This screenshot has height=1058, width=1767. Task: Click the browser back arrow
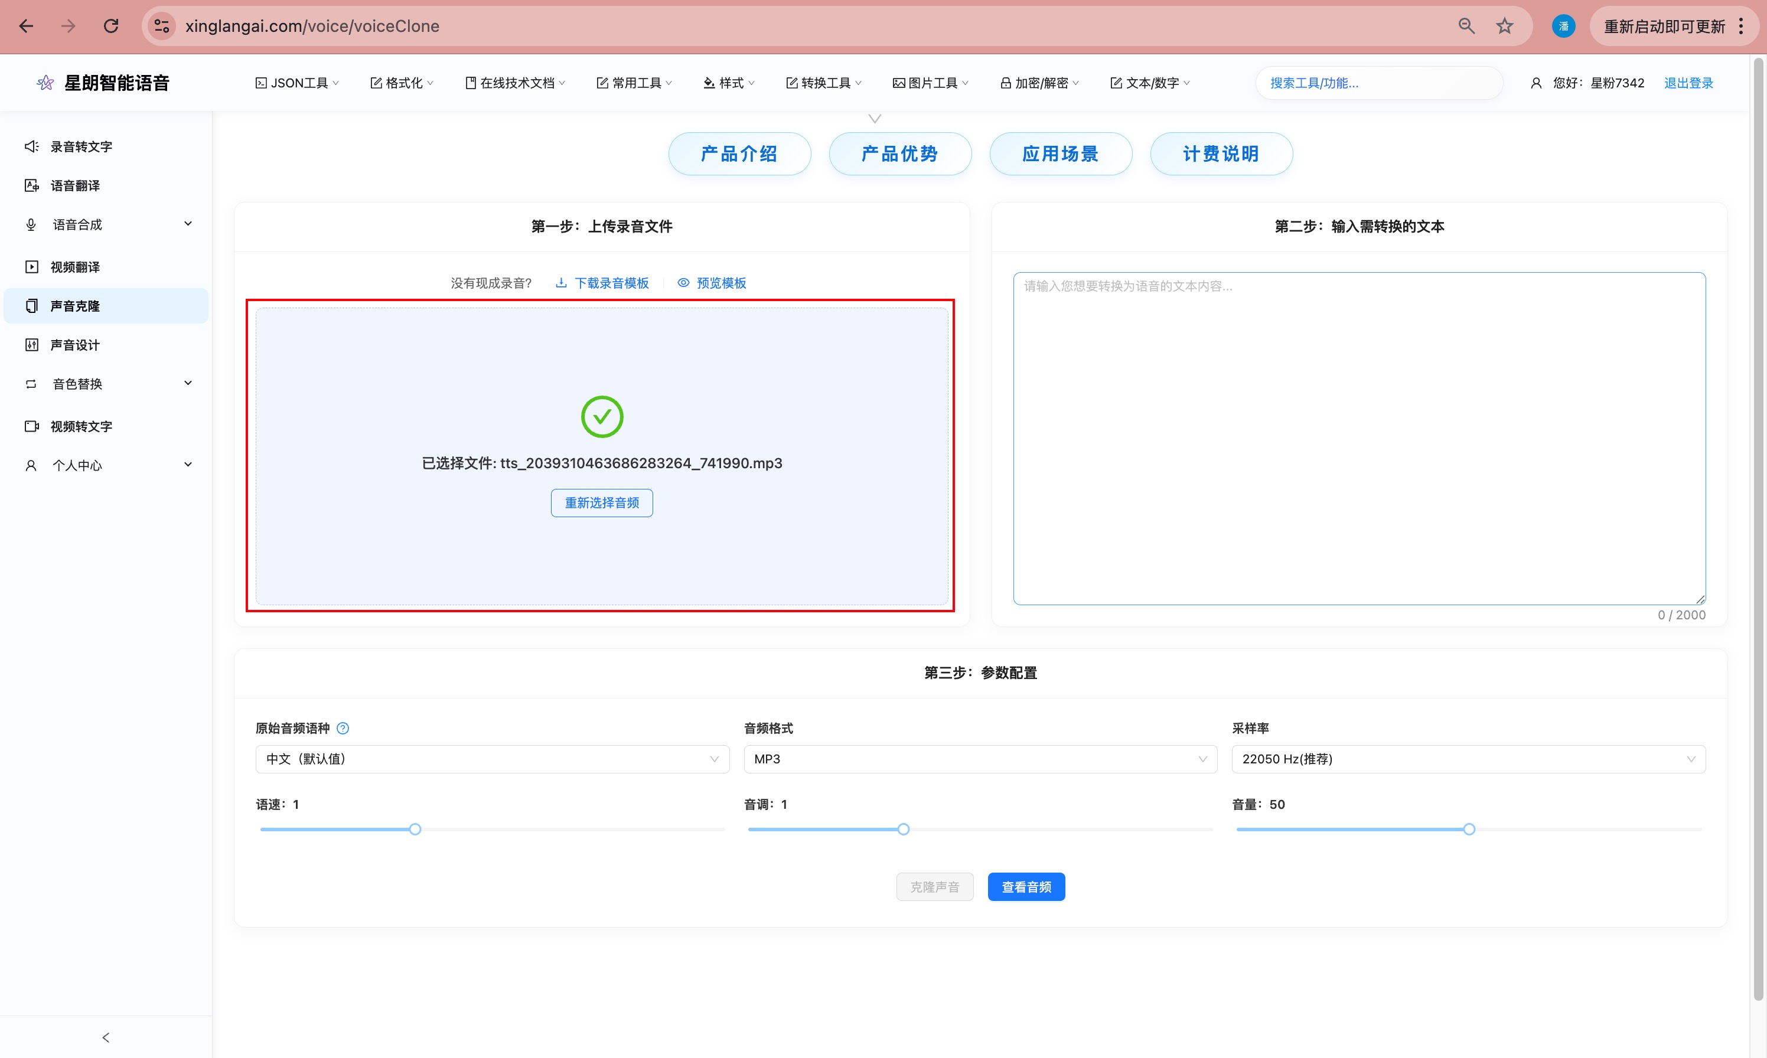(x=27, y=27)
